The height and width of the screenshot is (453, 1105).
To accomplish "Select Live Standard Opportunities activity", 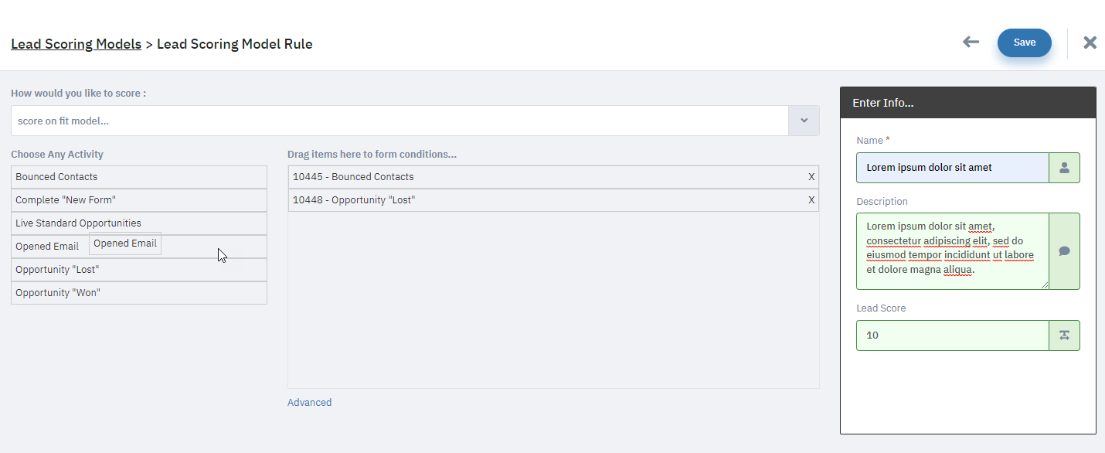I will pos(139,223).
